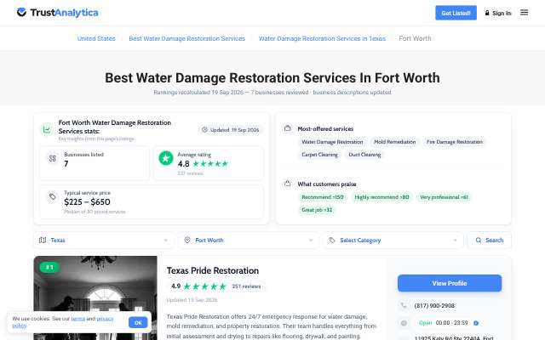
Task: Click the 4.8 average rating stars
Action: click(x=210, y=164)
